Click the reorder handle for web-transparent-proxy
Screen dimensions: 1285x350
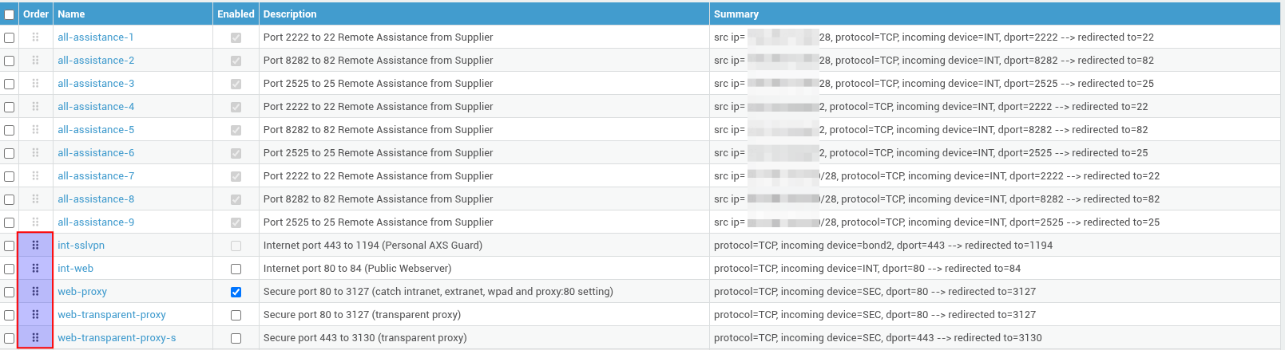(x=35, y=315)
